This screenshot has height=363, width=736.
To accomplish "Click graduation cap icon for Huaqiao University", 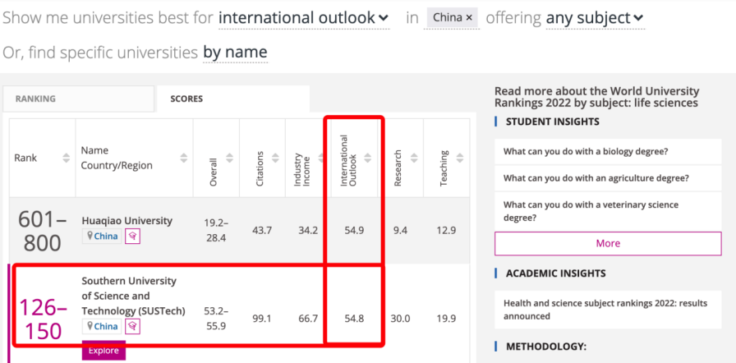I will coord(132,237).
